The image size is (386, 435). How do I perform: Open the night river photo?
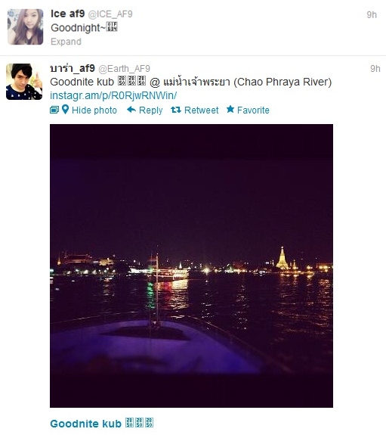tap(191, 266)
